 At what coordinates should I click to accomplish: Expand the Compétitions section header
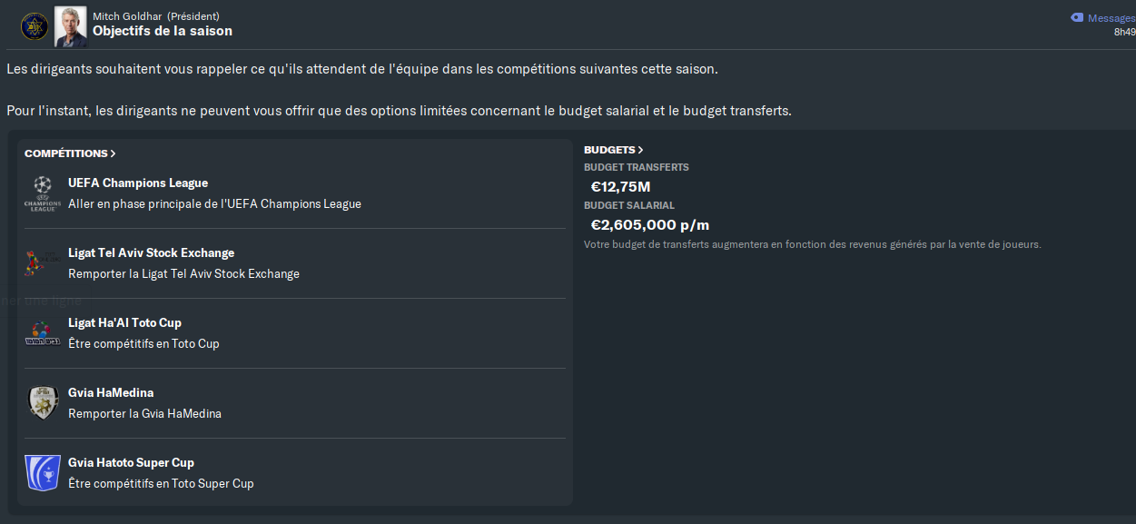click(x=70, y=153)
